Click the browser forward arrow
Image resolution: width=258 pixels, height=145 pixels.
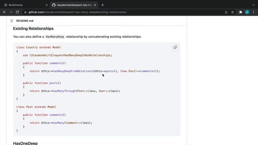(11, 12)
